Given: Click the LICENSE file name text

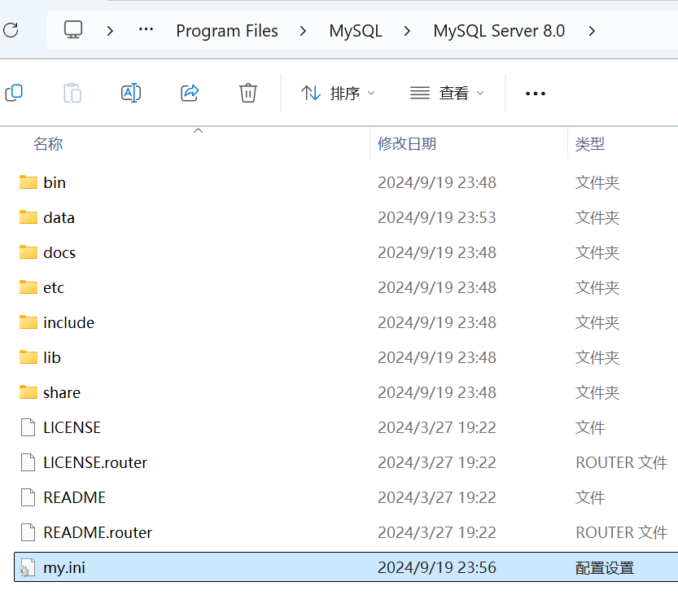Looking at the screenshot, I should (72, 427).
